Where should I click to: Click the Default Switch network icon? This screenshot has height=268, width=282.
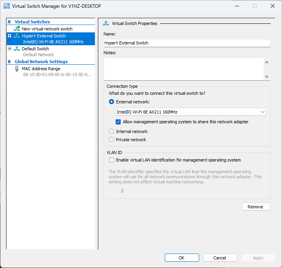[17, 49]
